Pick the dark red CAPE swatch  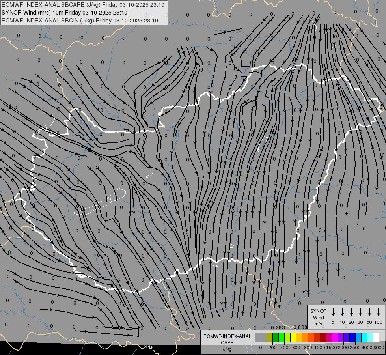point(323,337)
